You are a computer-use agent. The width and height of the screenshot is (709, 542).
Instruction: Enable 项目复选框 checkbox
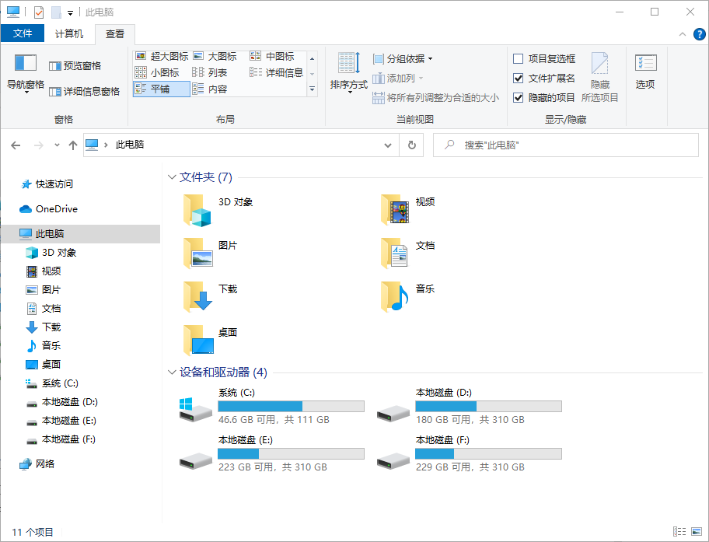519,59
